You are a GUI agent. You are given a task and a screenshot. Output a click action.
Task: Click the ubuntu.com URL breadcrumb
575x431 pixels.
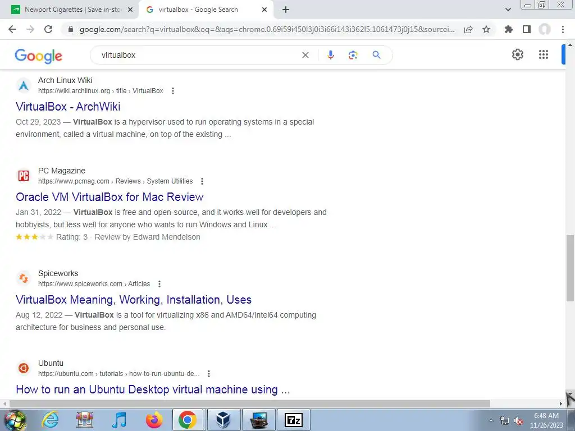click(119, 373)
